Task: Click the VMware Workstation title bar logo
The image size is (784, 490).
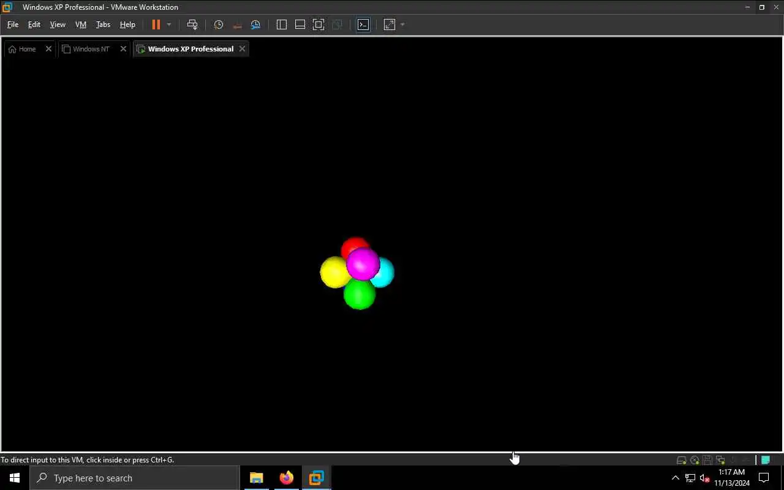Action: coord(7,7)
